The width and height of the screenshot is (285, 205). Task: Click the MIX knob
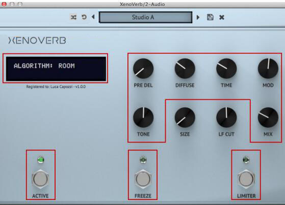tap(268, 118)
